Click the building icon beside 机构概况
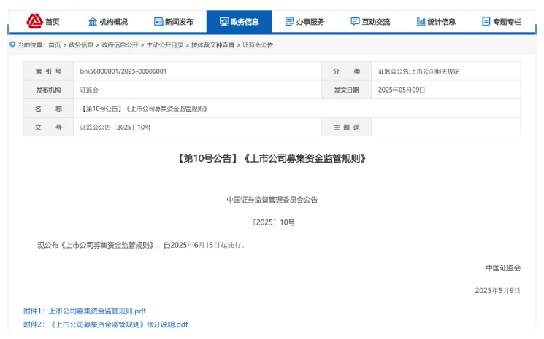The width and height of the screenshot is (544, 339). 92,22
